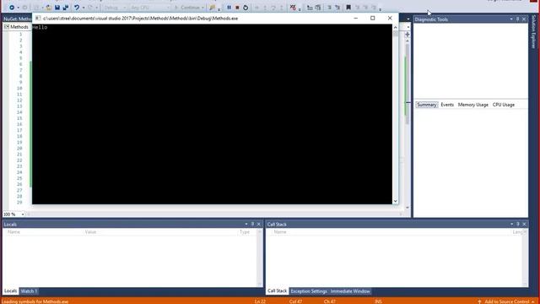Save All files using the toolbar icon
The image size is (540, 304).
coord(66,8)
